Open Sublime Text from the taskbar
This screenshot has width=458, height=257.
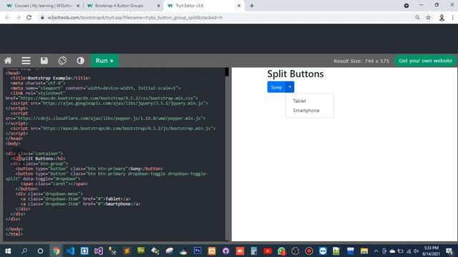(127, 251)
